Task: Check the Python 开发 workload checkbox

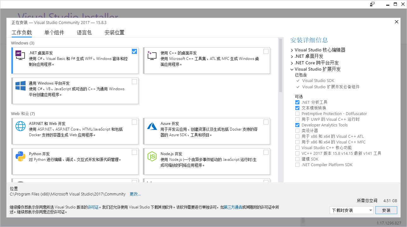Action: pos(134,152)
